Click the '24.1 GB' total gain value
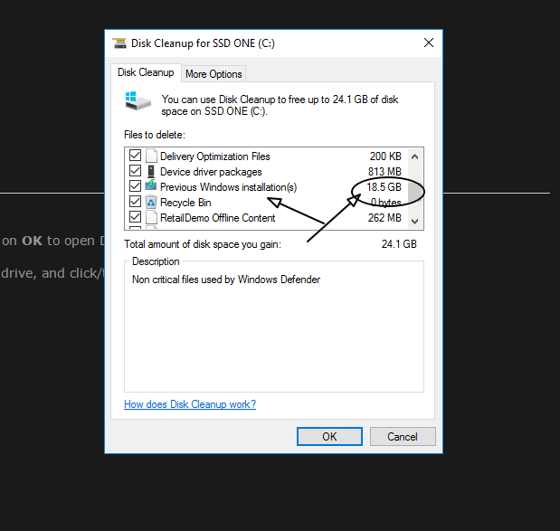The image size is (560, 531). [x=399, y=244]
